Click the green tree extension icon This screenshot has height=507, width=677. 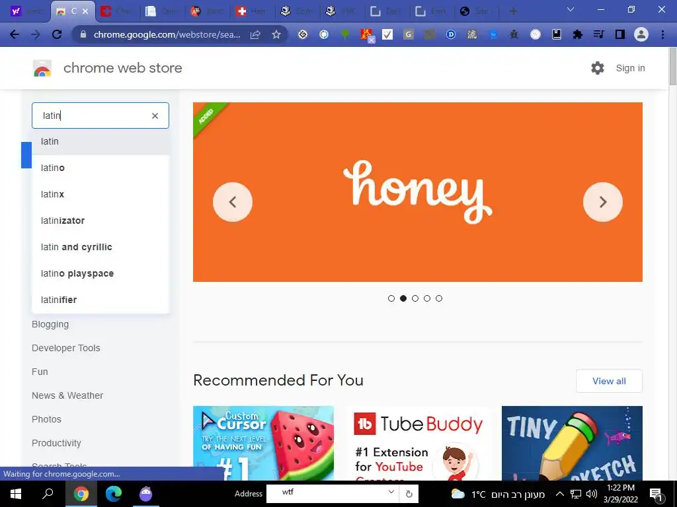click(345, 34)
